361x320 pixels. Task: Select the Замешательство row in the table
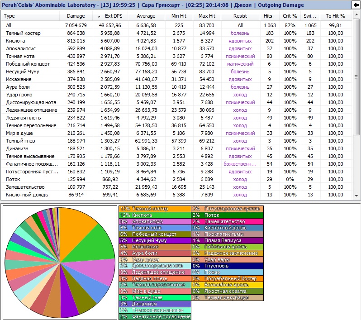[176, 187]
